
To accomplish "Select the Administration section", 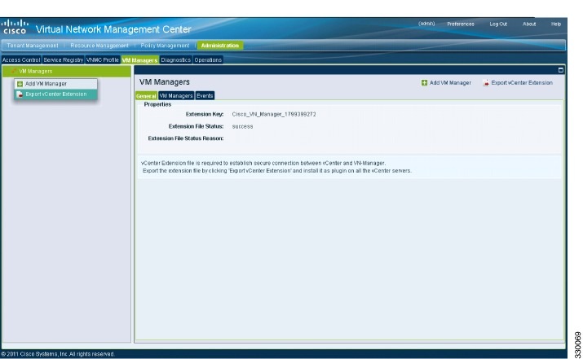I will 220,46.
